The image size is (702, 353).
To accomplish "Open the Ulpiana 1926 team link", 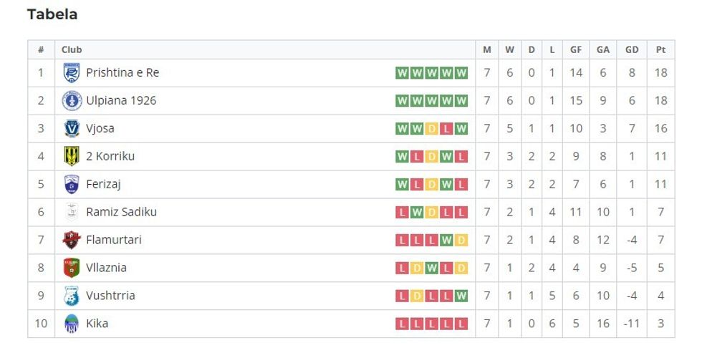I will pyautogui.click(x=121, y=100).
